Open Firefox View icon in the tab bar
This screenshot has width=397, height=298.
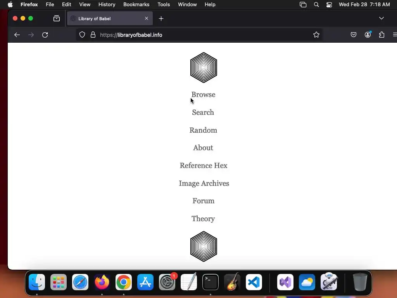tap(57, 18)
